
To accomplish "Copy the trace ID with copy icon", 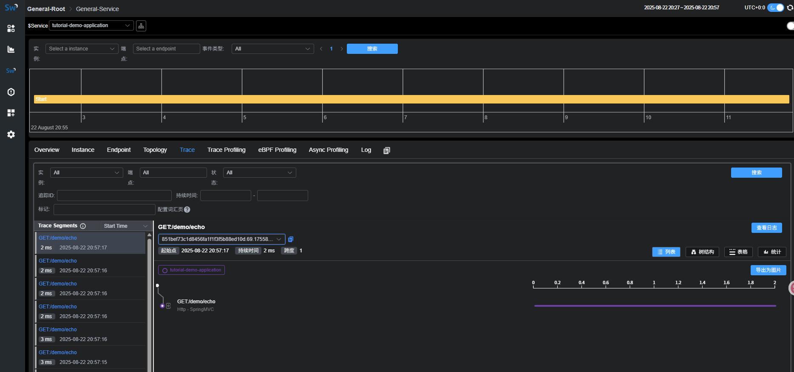I will click(291, 239).
